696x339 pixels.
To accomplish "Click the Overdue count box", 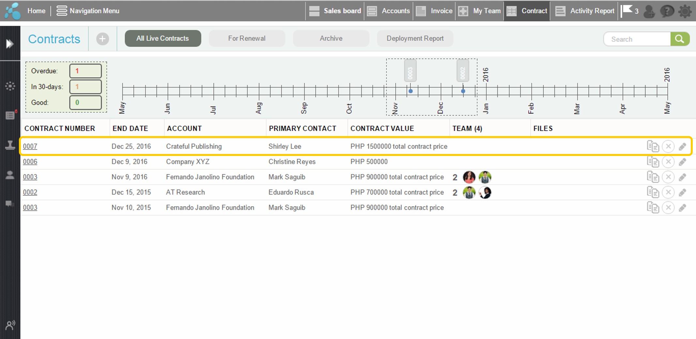I will [x=85, y=71].
